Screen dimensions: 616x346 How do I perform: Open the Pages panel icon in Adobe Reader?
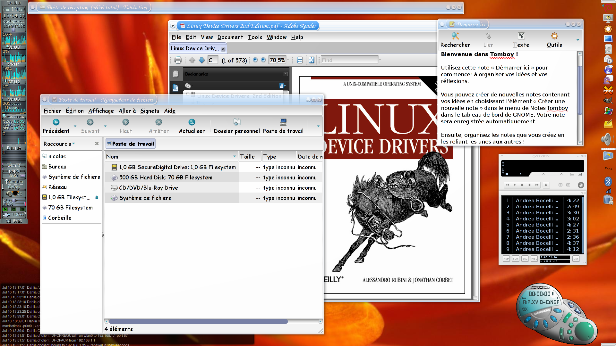175,74
